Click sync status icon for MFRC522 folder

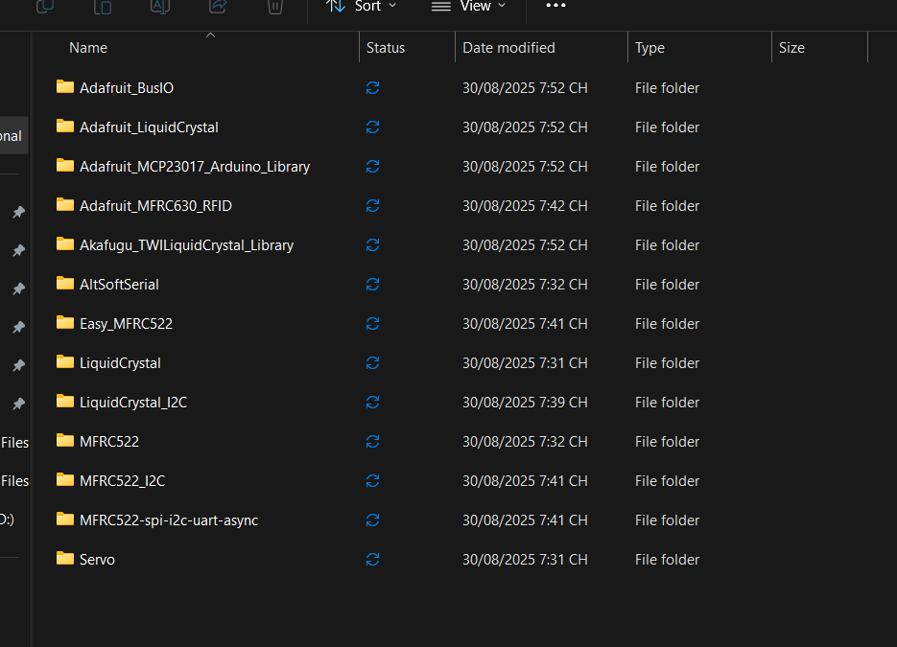click(372, 441)
